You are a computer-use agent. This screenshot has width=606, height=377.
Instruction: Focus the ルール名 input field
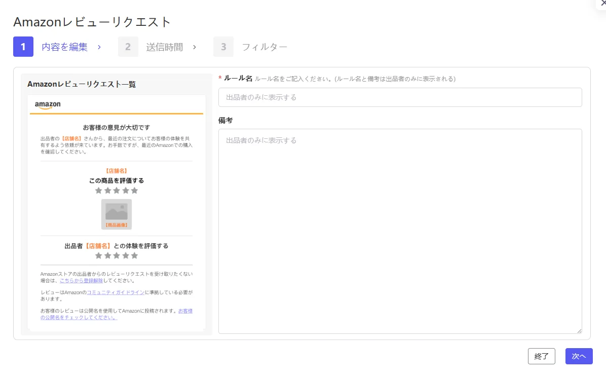(400, 97)
